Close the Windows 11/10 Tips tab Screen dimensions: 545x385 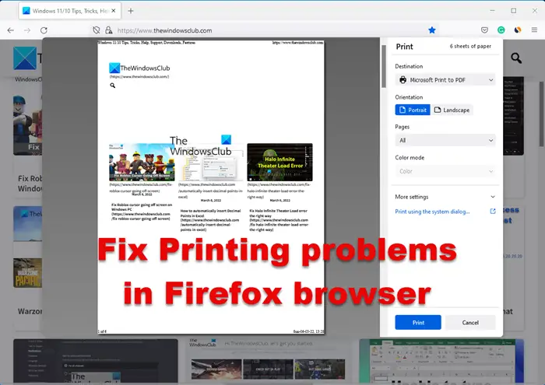pos(114,11)
